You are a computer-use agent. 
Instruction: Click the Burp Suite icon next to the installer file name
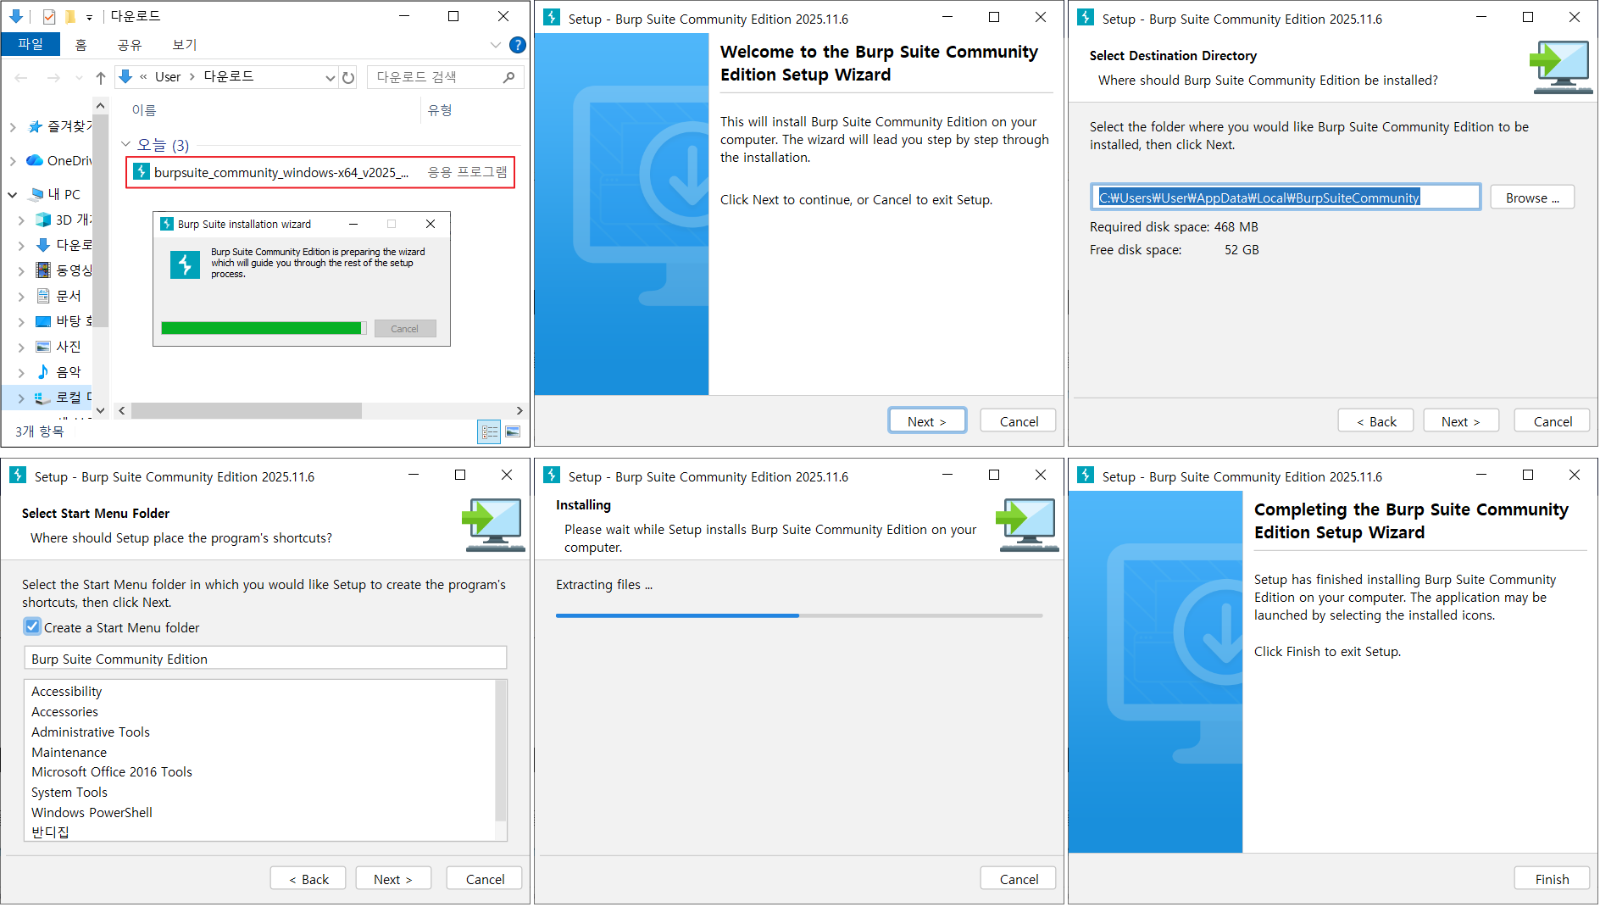142,173
